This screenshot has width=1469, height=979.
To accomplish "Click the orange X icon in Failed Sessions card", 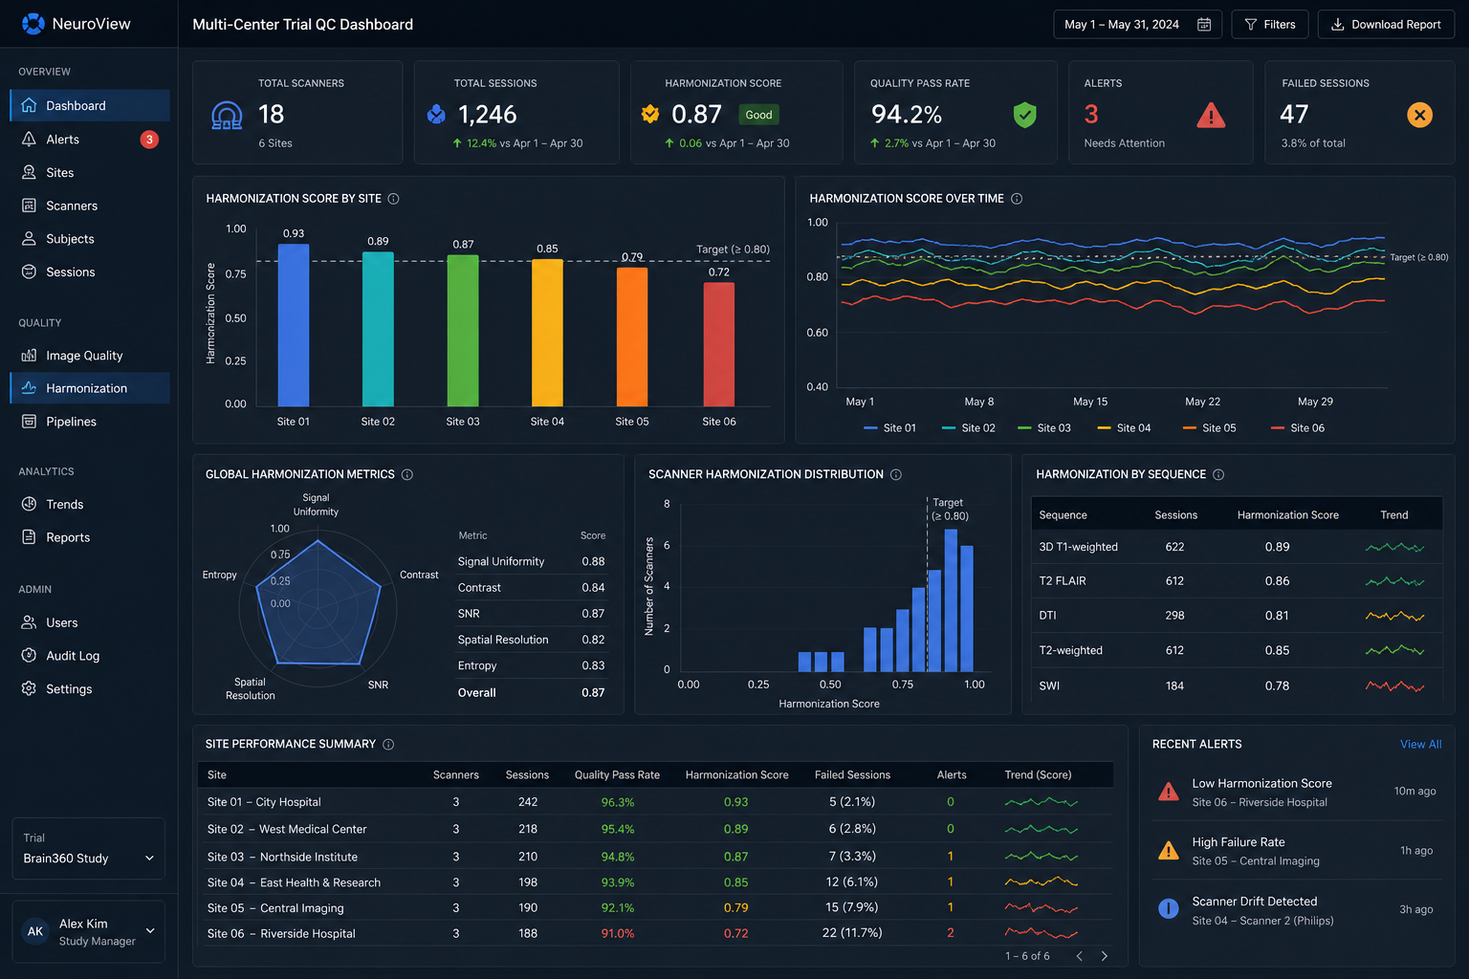I will [1419, 116].
